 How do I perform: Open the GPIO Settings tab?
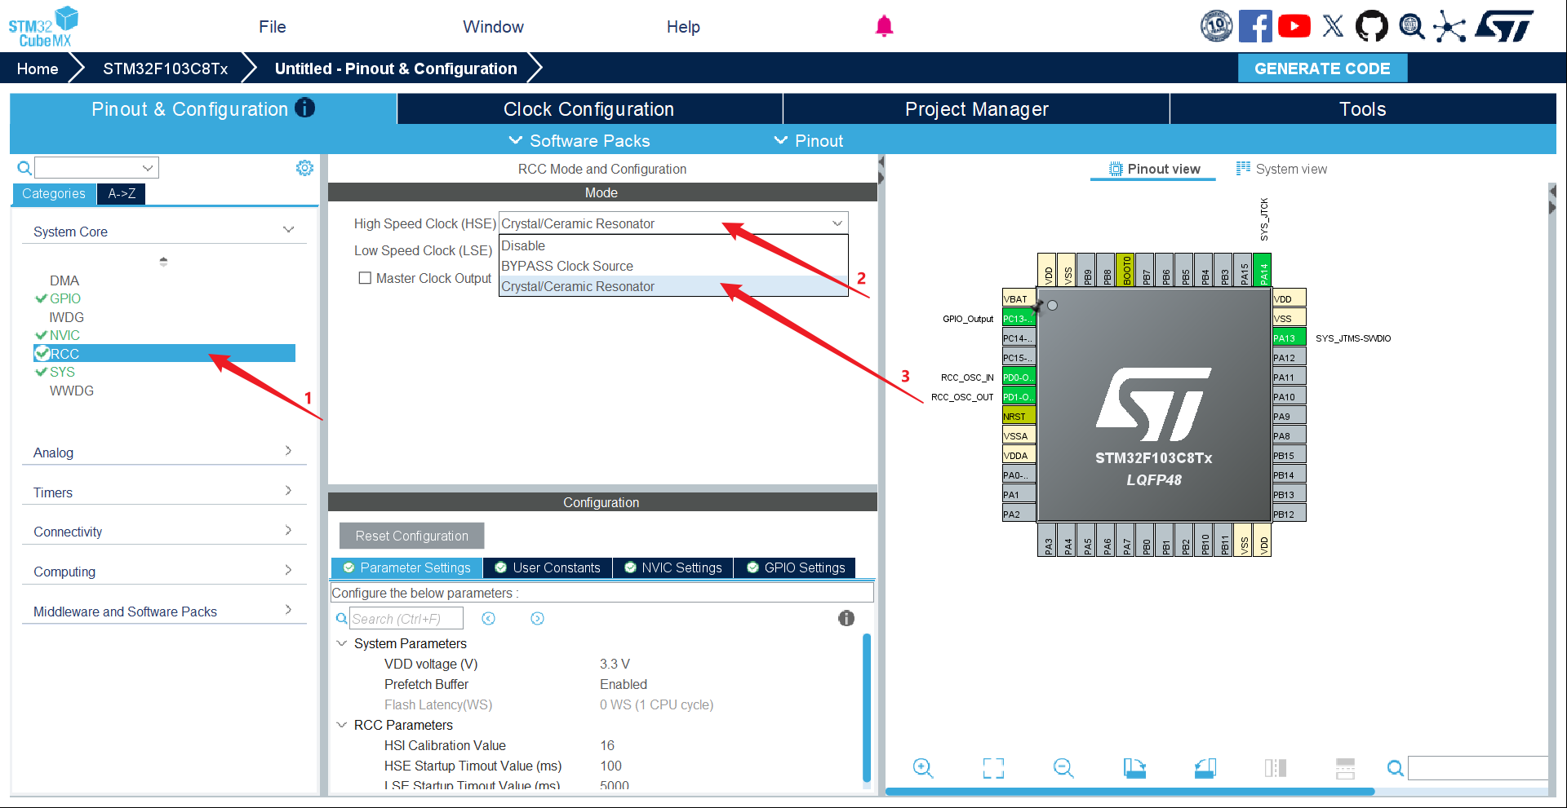point(796,567)
